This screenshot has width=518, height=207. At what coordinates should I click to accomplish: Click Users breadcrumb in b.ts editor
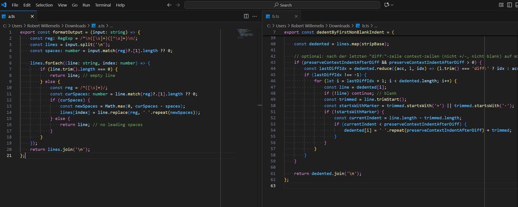(x=281, y=26)
